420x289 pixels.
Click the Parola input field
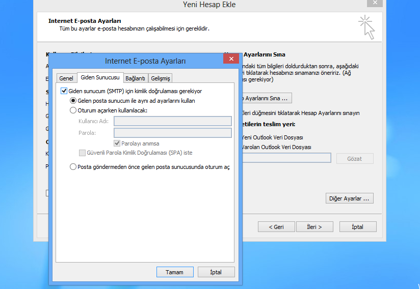pyautogui.click(x=173, y=133)
